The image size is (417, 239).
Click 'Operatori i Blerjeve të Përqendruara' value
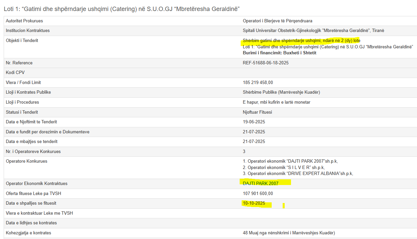277,21
